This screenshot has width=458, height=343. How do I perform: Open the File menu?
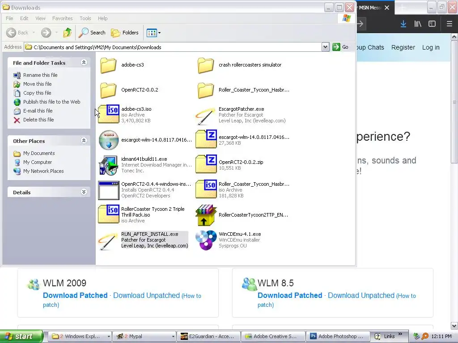point(9,18)
